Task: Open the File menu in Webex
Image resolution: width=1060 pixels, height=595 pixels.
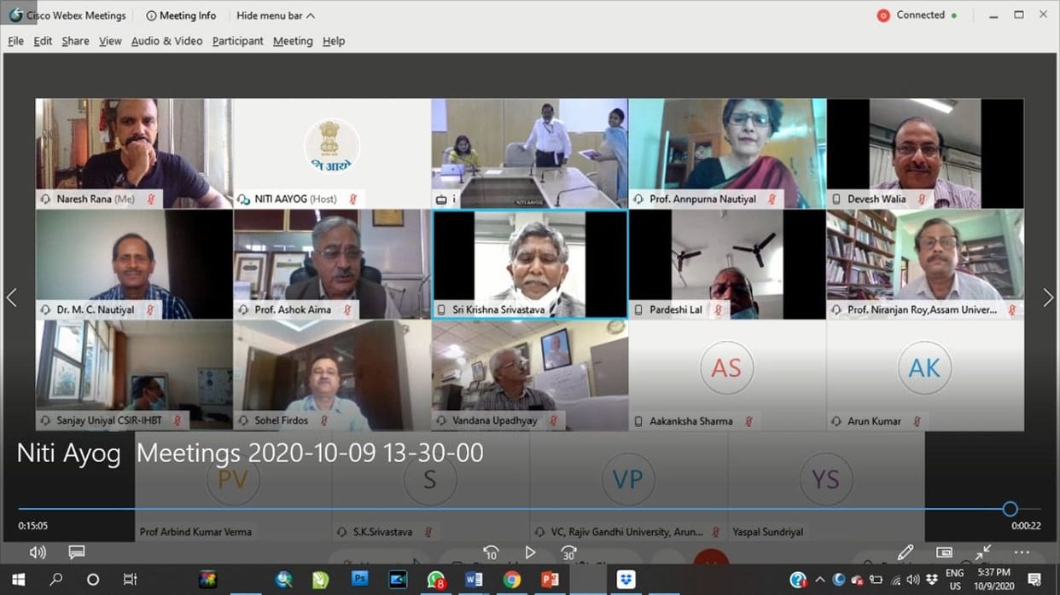Action: coord(15,41)
